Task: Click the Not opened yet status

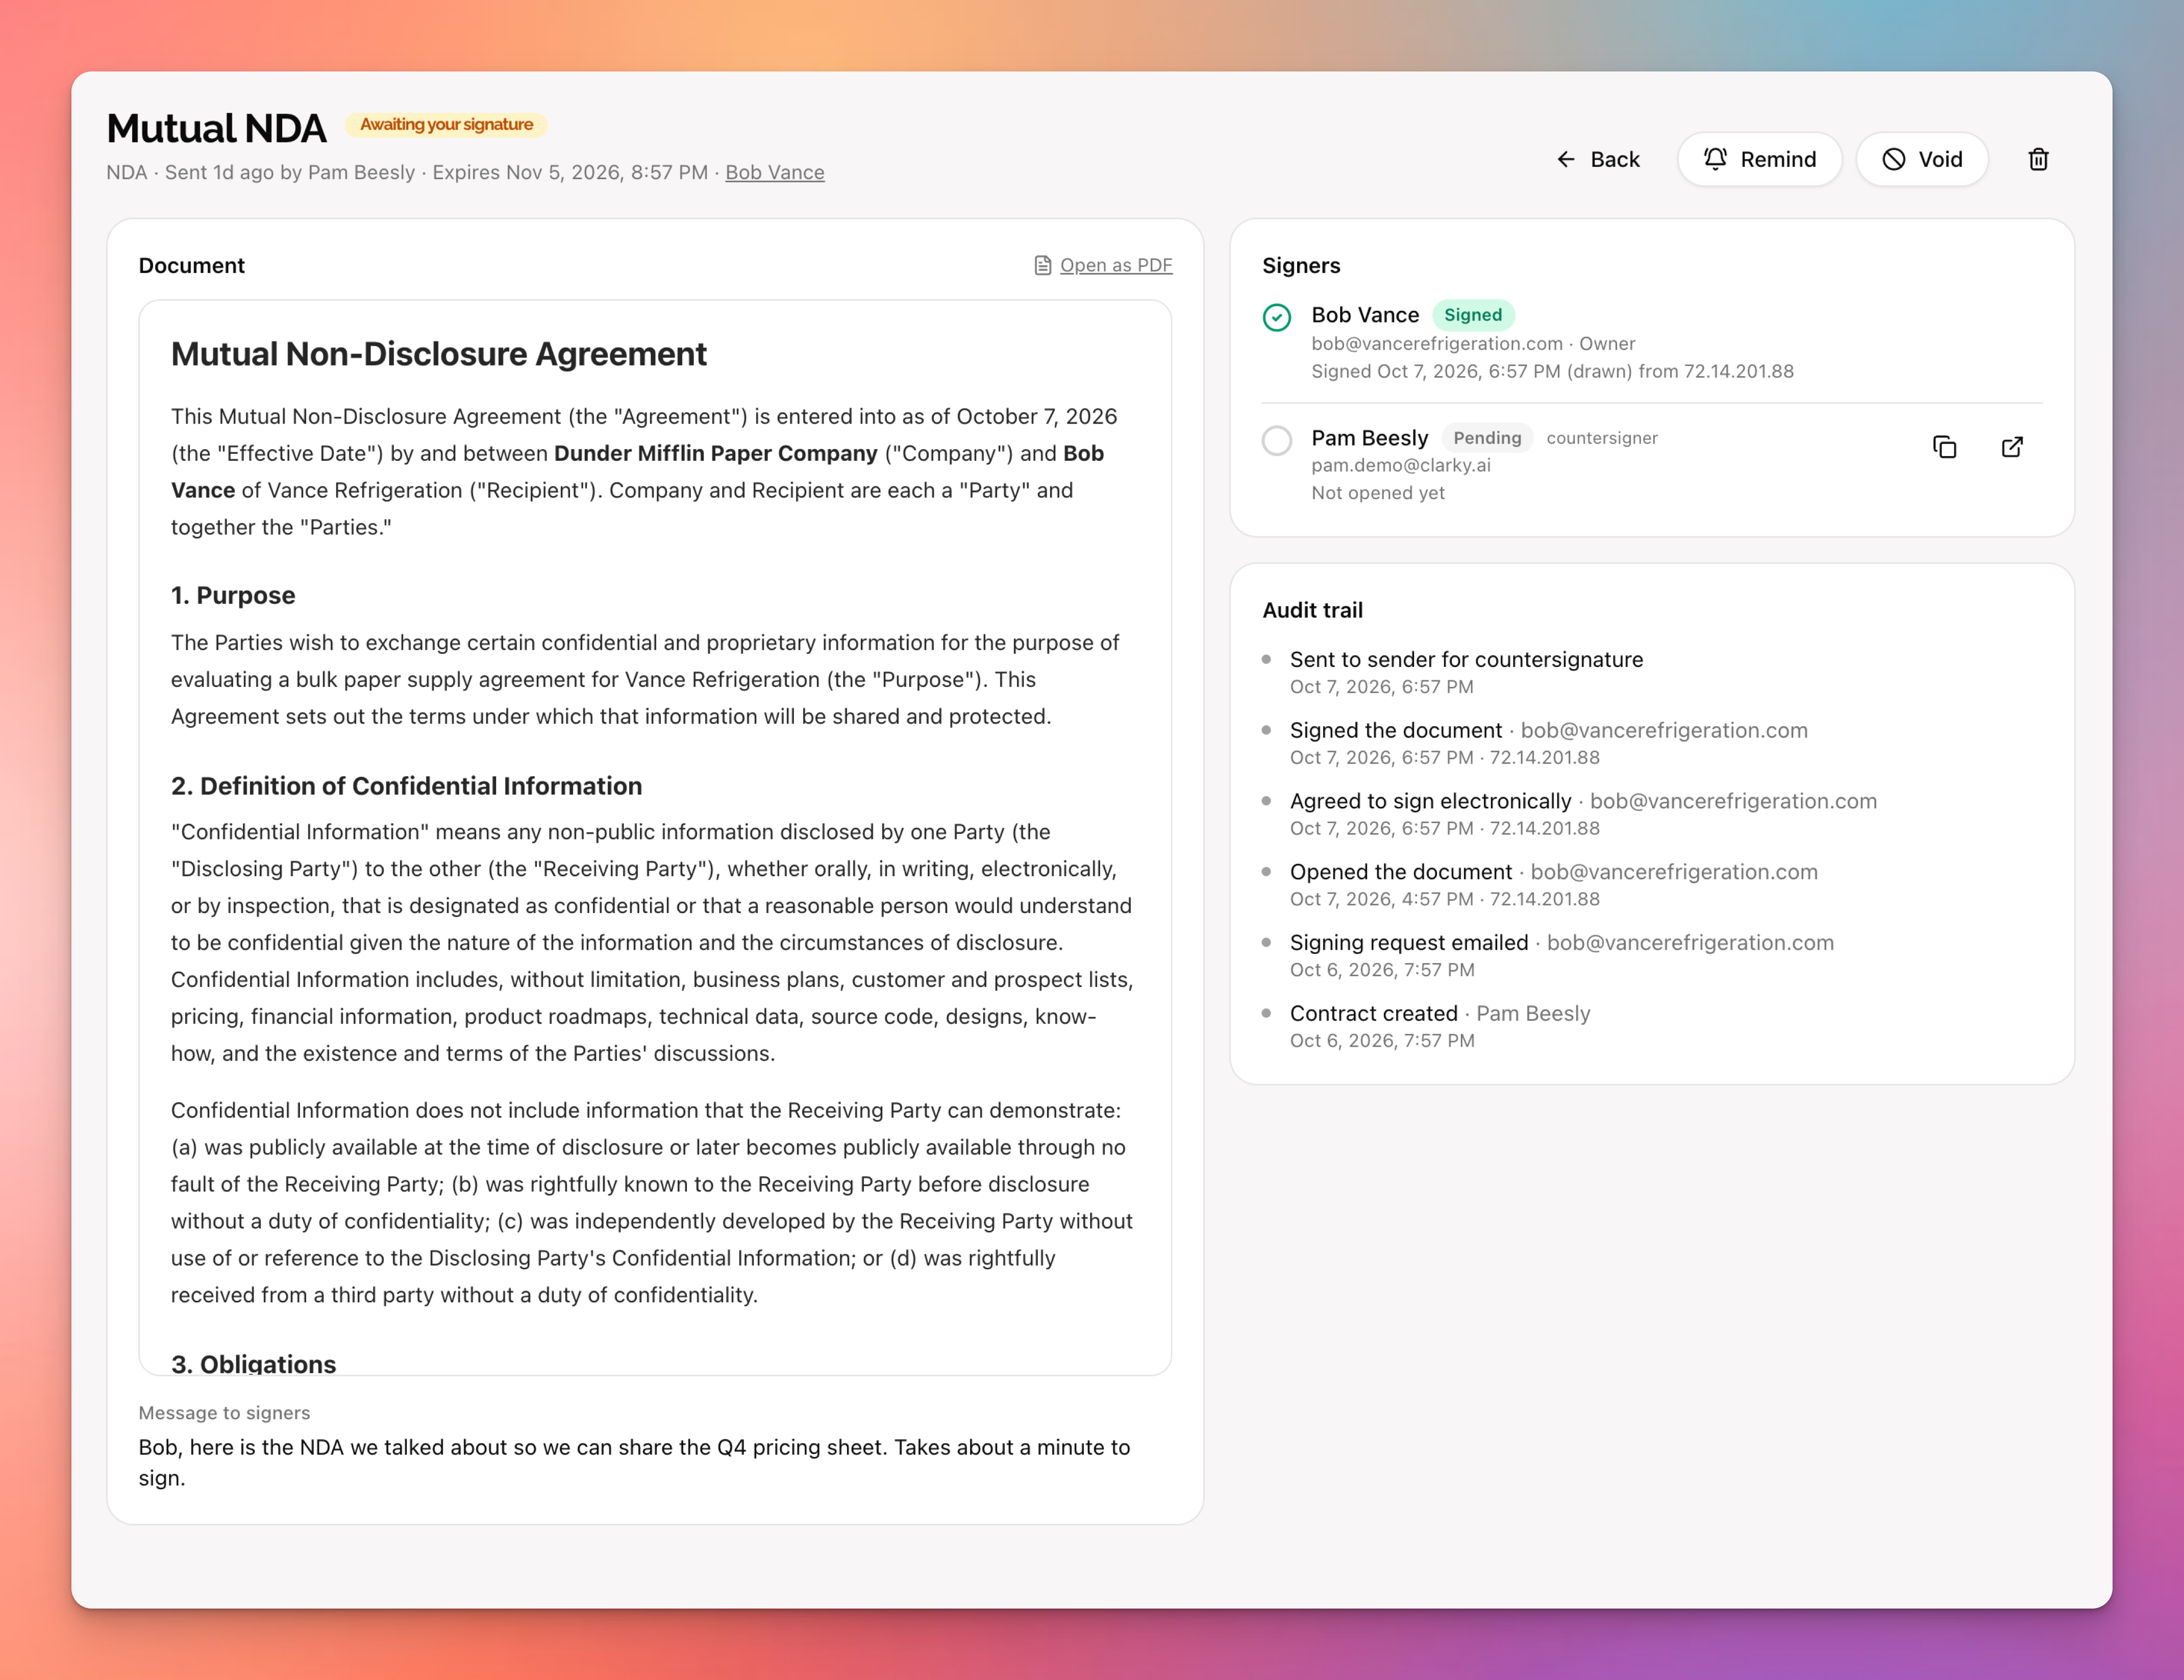Action: (x=1378, y=493)
